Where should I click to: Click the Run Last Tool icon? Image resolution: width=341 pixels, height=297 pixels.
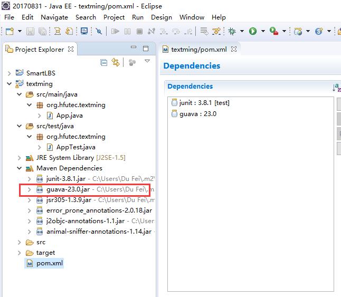point(274,31)
